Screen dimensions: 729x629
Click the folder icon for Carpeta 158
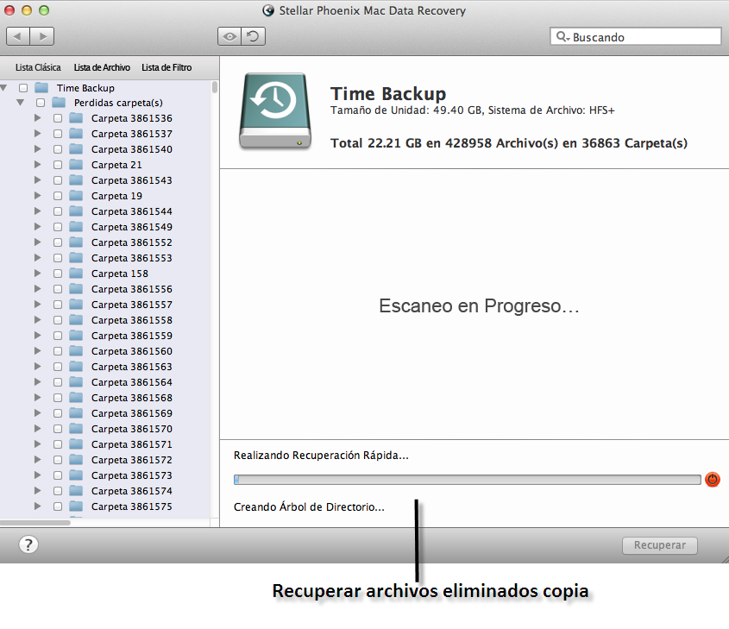tap(76, 274)
